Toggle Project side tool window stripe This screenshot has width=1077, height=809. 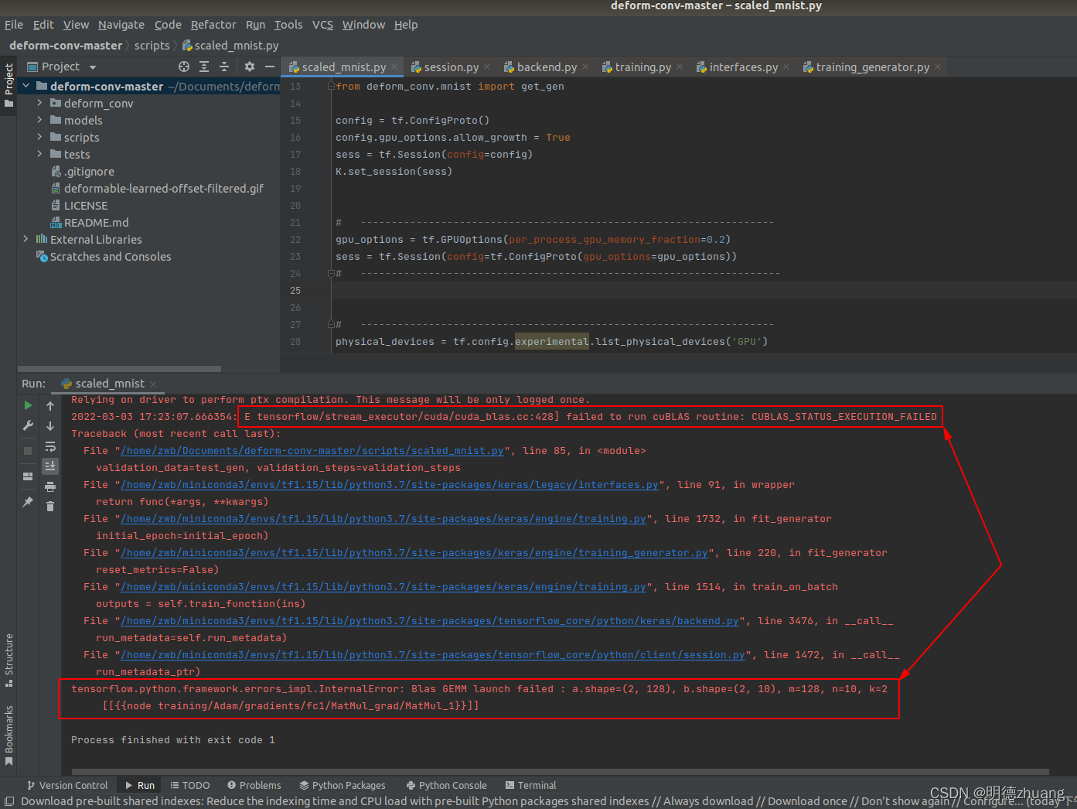click(9, 85)
